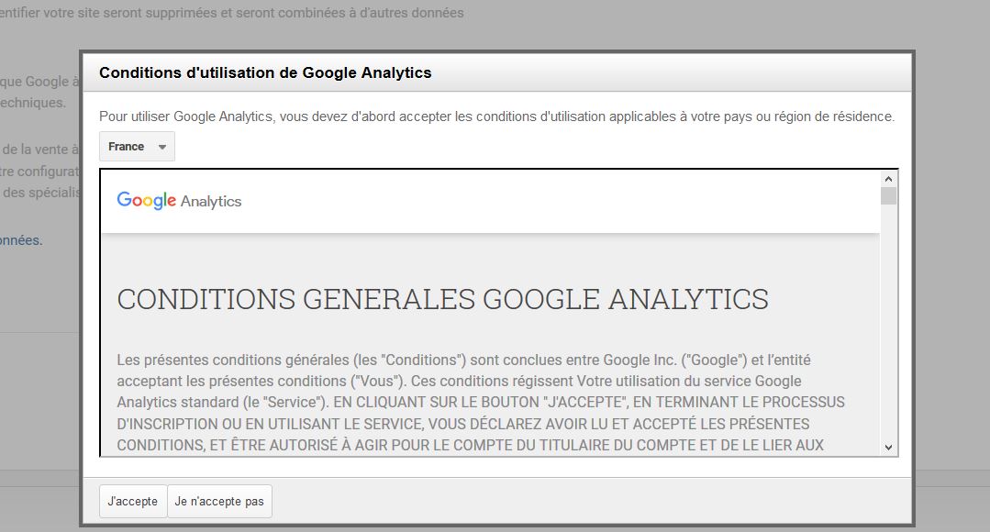The width and height of the screenshot is (990, 532).
Task: Click the CONDITIONS GENERALES GOOGLE ANALYTICS heading
Action: 442,299
